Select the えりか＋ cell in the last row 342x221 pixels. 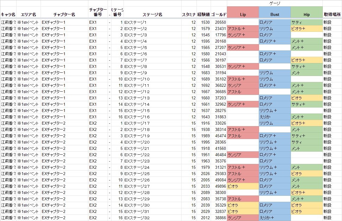pyautogui.click(x=275, y=218)
